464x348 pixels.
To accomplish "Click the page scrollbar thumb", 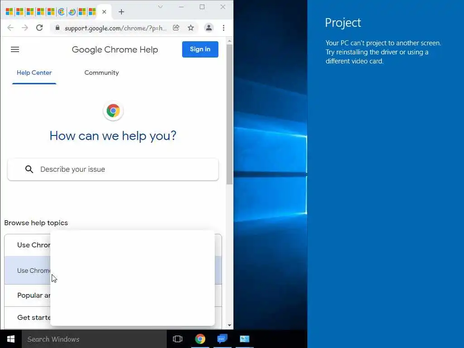I will [x=229, y=114].
